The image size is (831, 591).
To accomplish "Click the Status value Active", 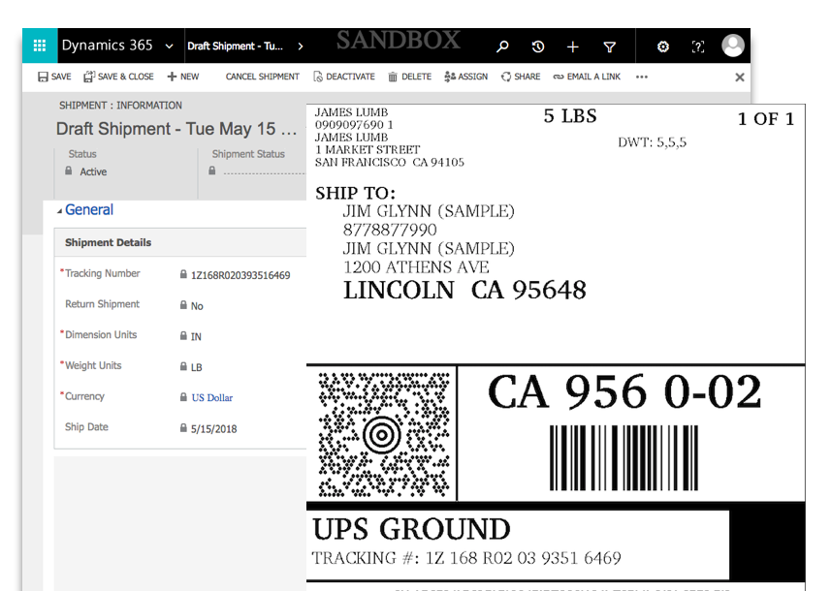I will click(x=93, y=171).
